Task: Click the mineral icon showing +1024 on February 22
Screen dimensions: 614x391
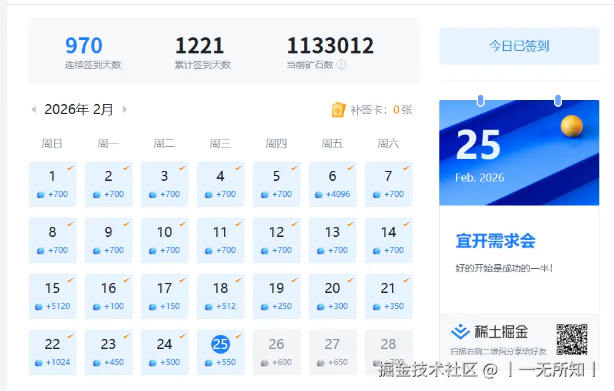Action: point(40,364)
